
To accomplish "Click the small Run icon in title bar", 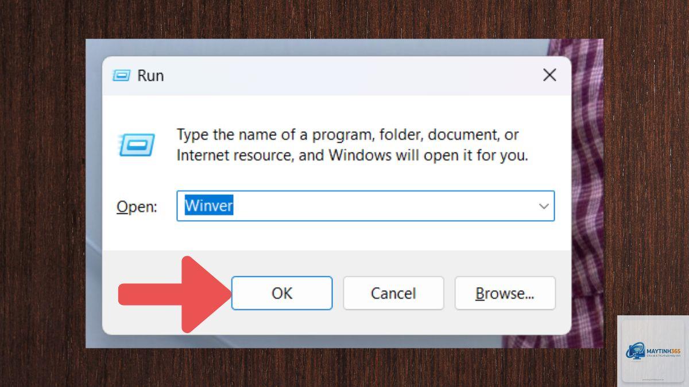I will pyautogui.click(x=121, y=75).
